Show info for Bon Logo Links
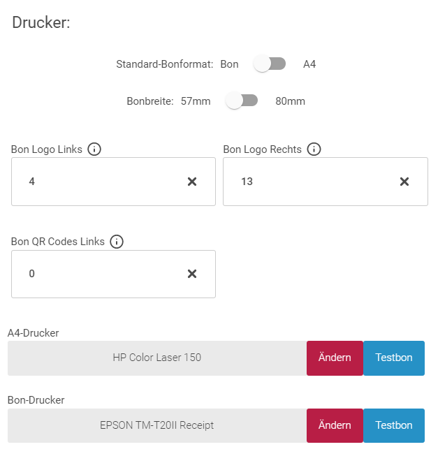Screen dimensions: 431x470 pyautogui.click(x=95, y=149)
